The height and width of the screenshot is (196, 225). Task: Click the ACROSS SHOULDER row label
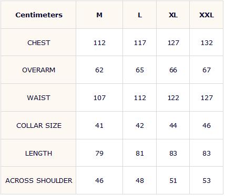tap(39, 181)
